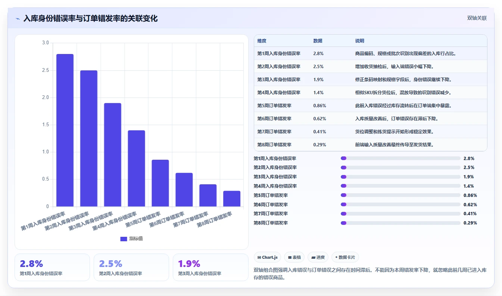Image resolution: width=502 pixels, height=296 pixels.
Task: Click the 0.86% progress bar for 第5周
Action: tap(400, 195)
